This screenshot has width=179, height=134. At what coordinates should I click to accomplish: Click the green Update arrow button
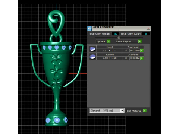point(109,41)
